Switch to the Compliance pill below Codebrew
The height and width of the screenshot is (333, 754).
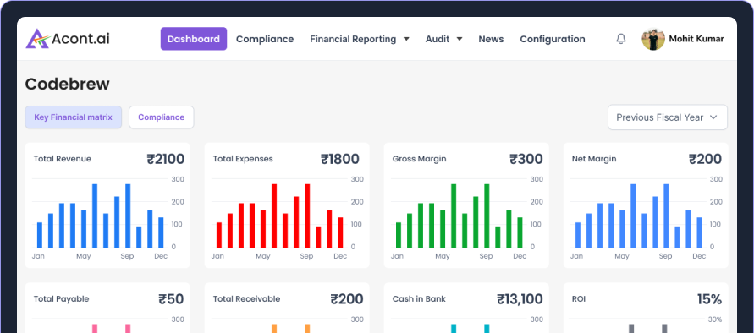click(161, 117)
